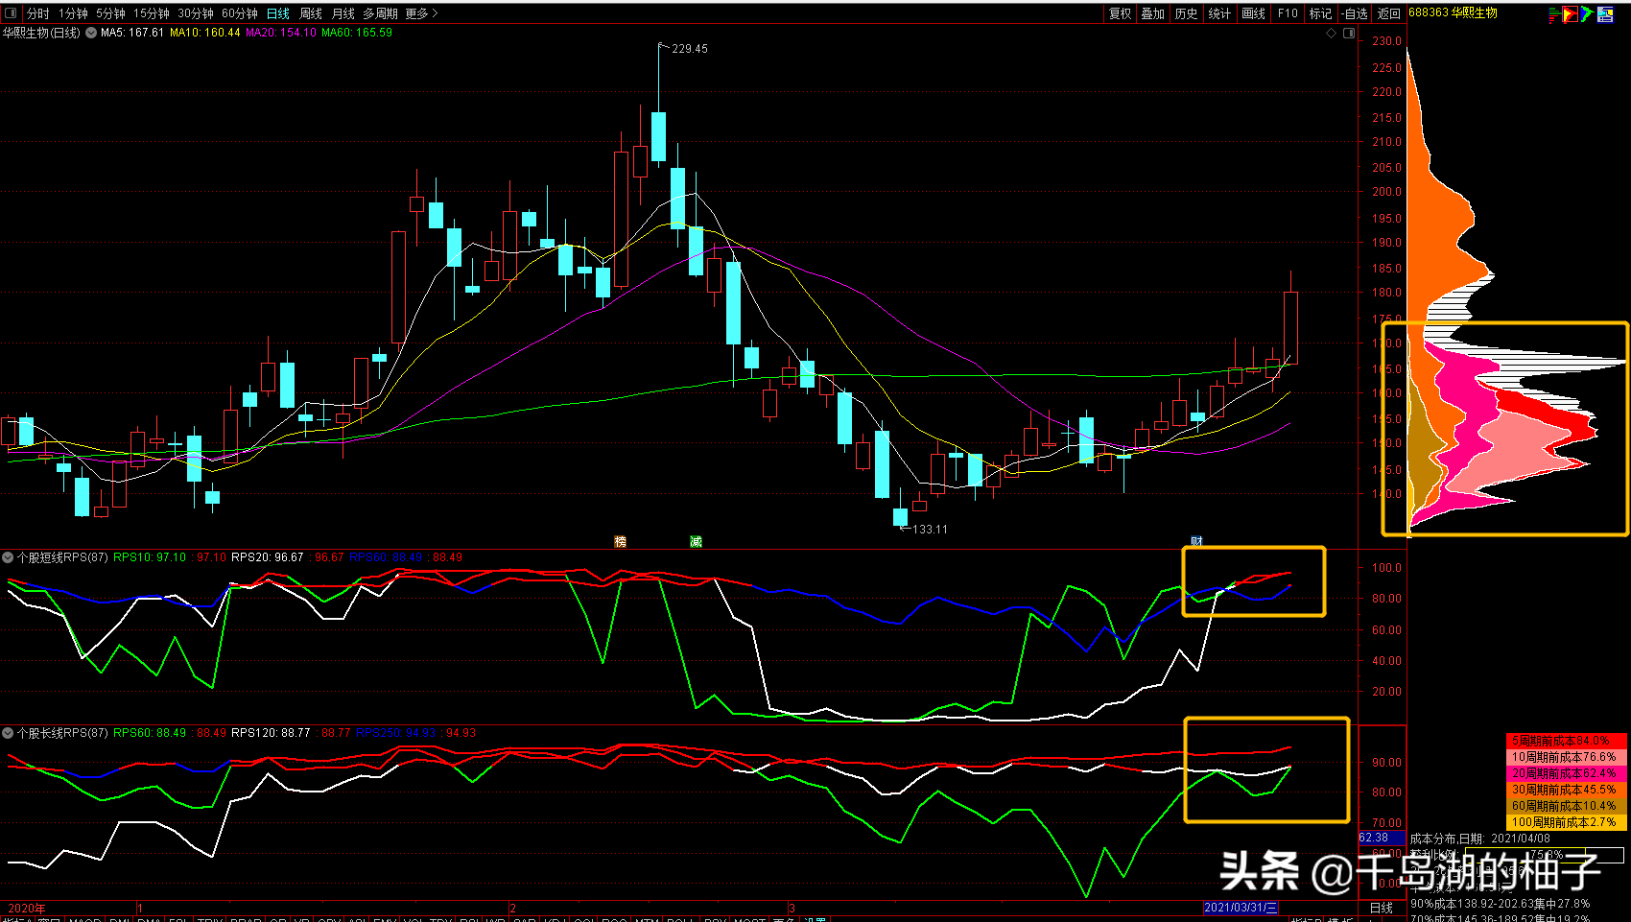Image resolution: width=1631 pixels, height=922 pixels.
Task: Open the 多周期 multi-period view
Action: 380,13
